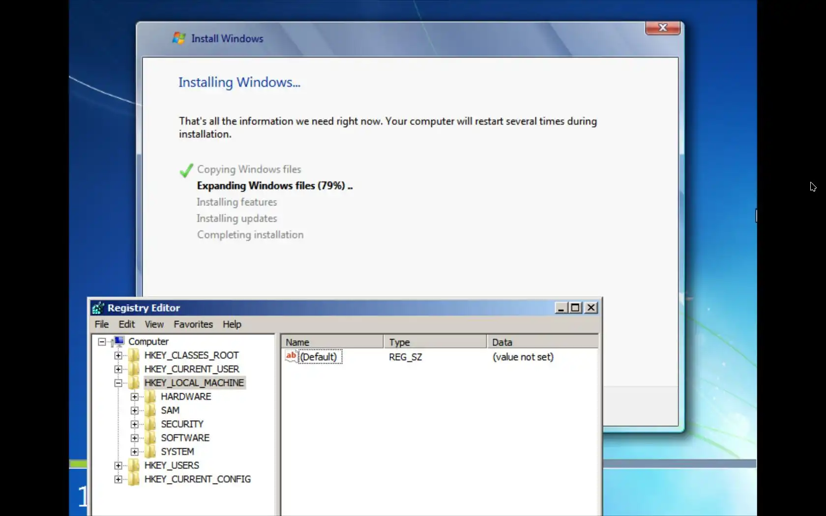Expand the HKEY_USERS key
826x516 pixels.
tap(118, 465)
